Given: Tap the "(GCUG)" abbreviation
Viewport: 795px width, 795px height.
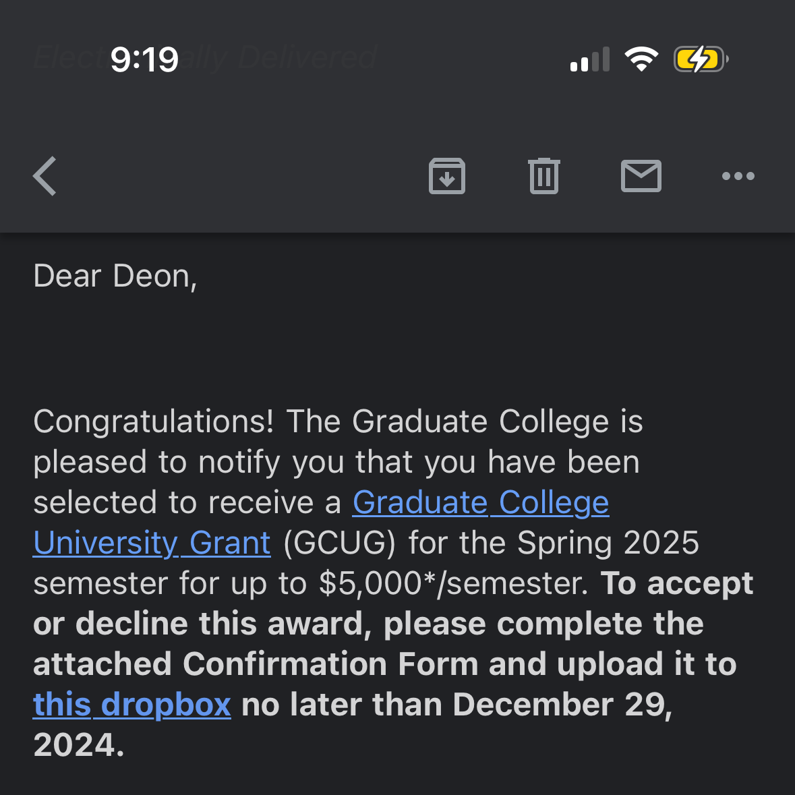Looking at the screenshot, I should [x=339, y=543].
